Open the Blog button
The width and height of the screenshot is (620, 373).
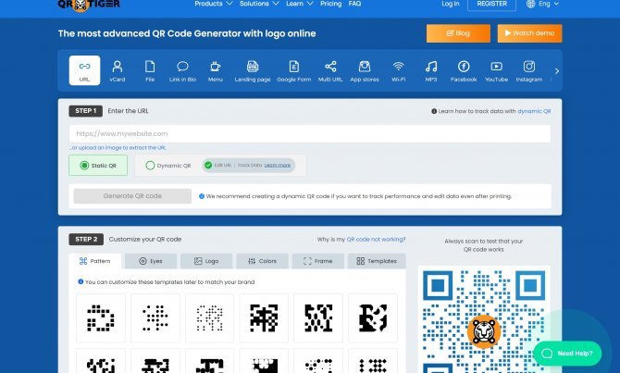click(x=458, y=33)
